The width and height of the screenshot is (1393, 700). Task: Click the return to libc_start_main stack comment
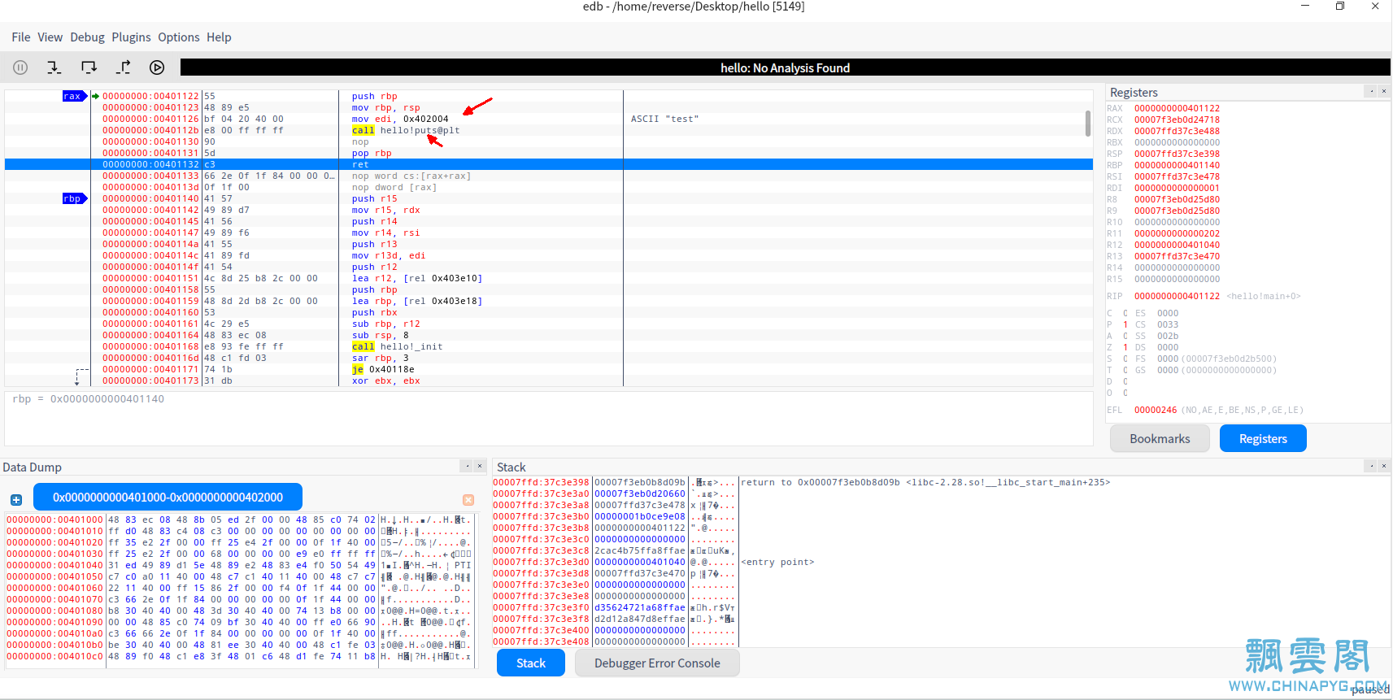click(925, 482)
